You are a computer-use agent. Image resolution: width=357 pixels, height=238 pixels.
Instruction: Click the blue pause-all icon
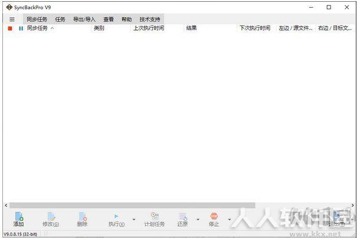pos(21,28)
